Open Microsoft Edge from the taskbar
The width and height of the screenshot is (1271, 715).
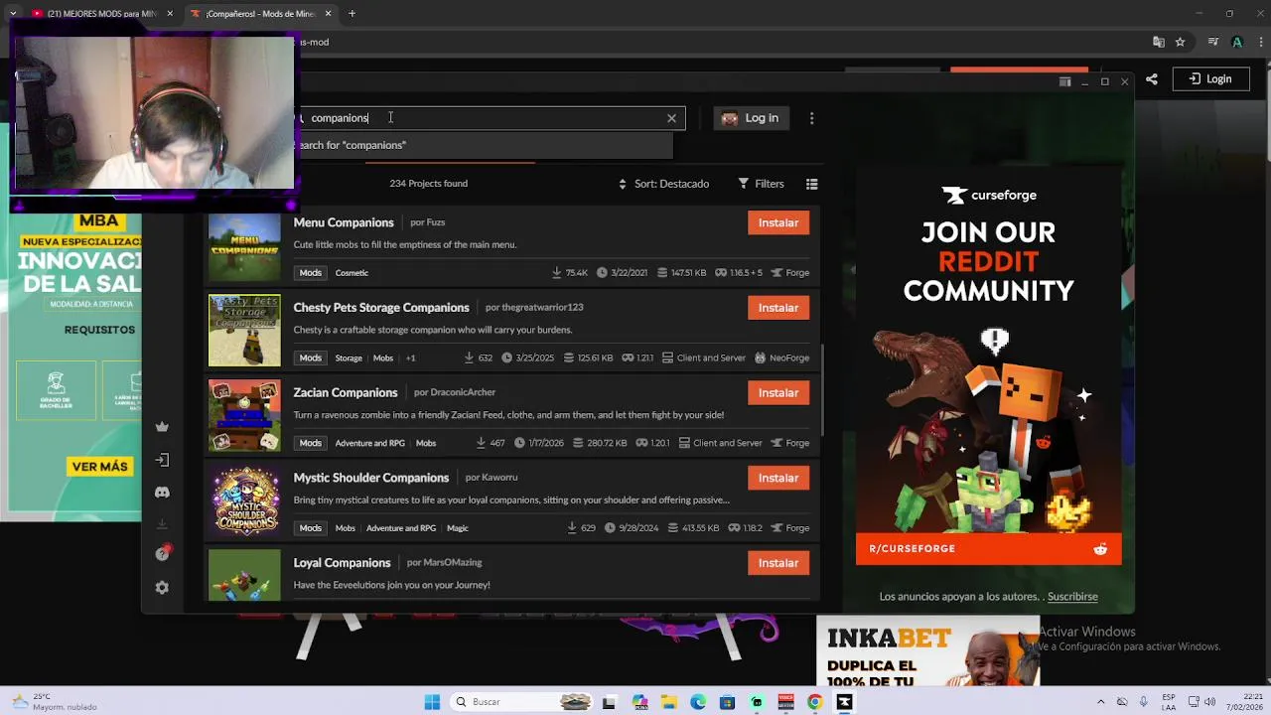[x=698, y=702]
